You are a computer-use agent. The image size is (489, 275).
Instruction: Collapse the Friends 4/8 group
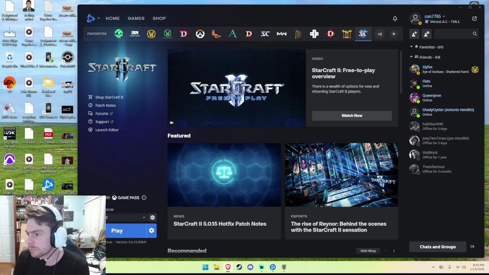coord(411,57)
